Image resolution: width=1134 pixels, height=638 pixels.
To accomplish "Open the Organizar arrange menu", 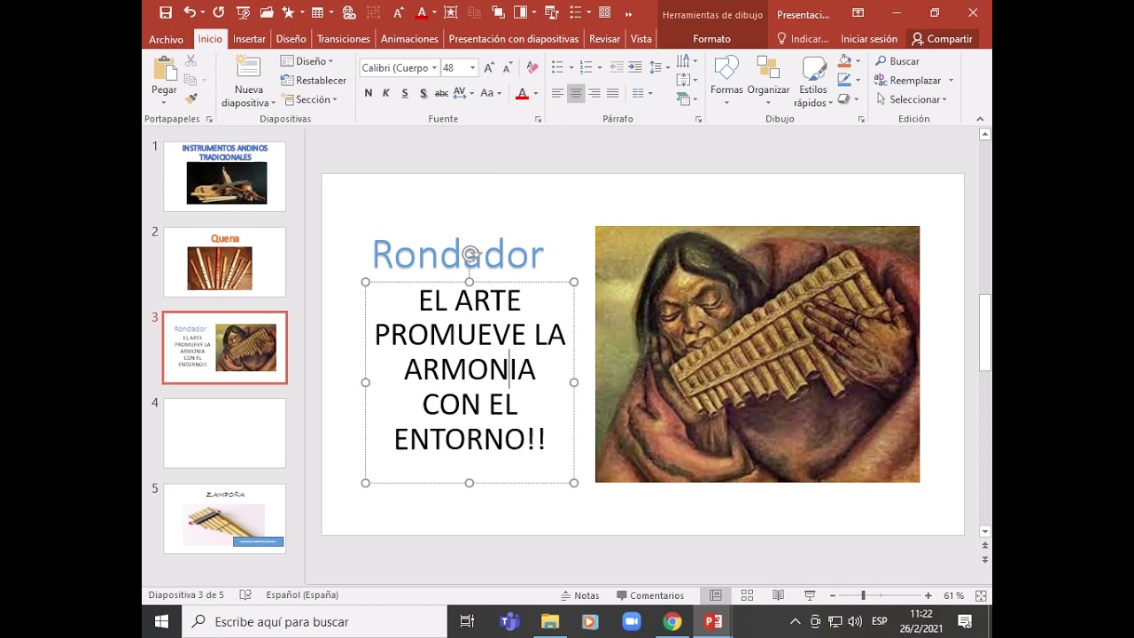I will click(x=768, y=81).
